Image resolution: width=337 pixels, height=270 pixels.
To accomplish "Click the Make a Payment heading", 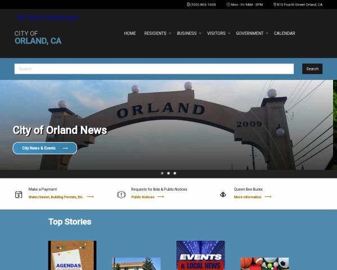I will 43,189.
